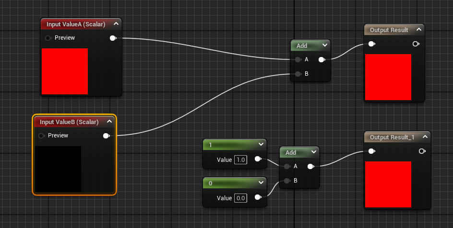Screen dimensions: 453x228
Task: Toggle Preview pin on Input ValueA node
Action: (48, 38)
